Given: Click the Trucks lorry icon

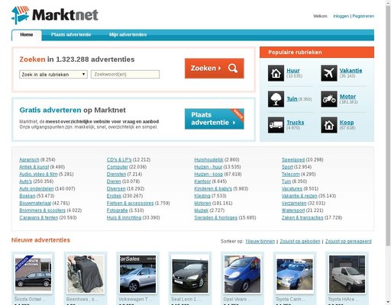Looking at the screenshot, I should click(276, 125).
